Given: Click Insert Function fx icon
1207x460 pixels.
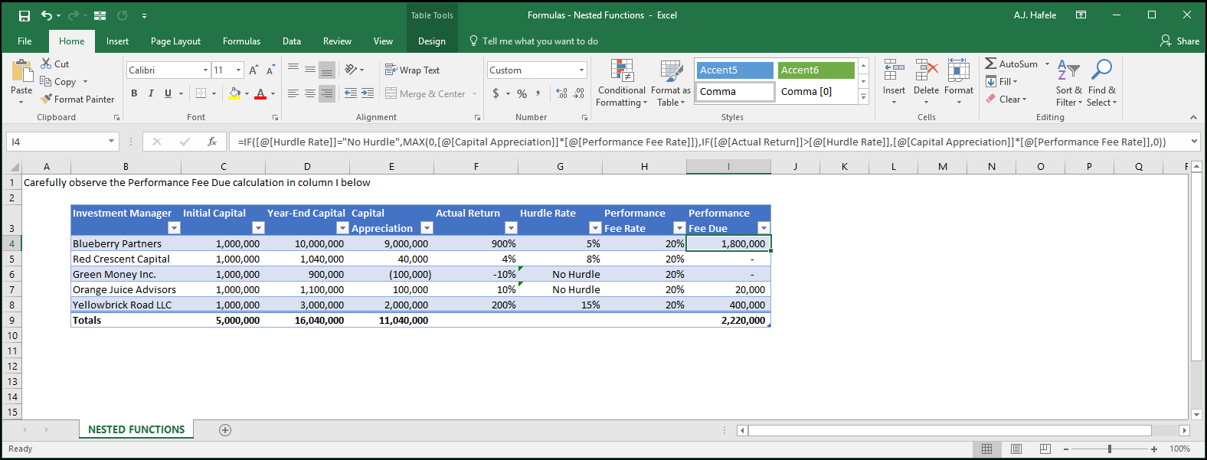Looking at the screenshot, I should (x=212, y=142).
